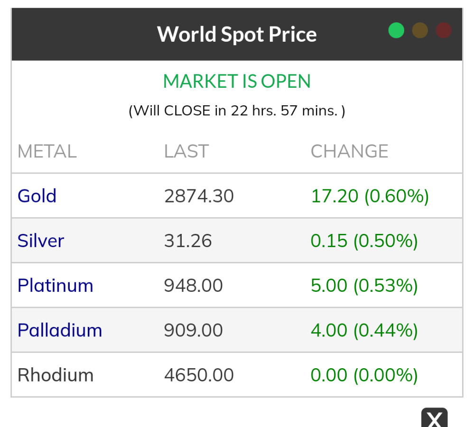The height and width of the screenshot is (427, 474).
Task: Click the CHANGE column header
Action: (x=349, y=151)
